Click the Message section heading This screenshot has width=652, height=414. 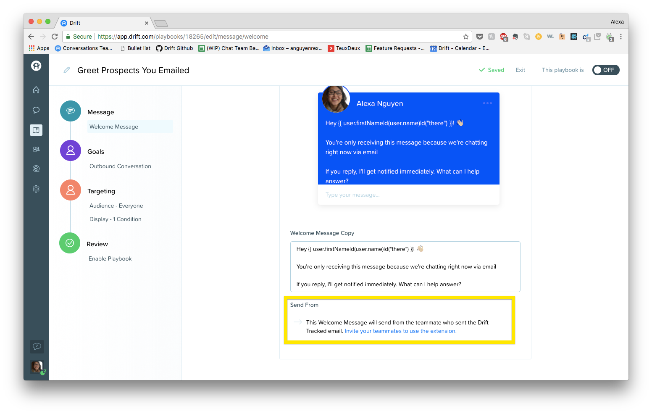[x=101, y=112]
